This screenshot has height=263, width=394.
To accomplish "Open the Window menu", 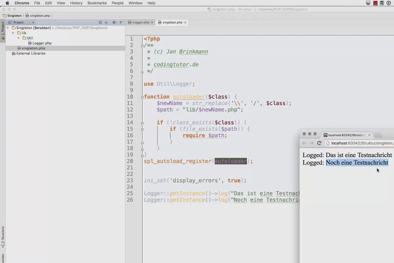I will pos(135,3).
